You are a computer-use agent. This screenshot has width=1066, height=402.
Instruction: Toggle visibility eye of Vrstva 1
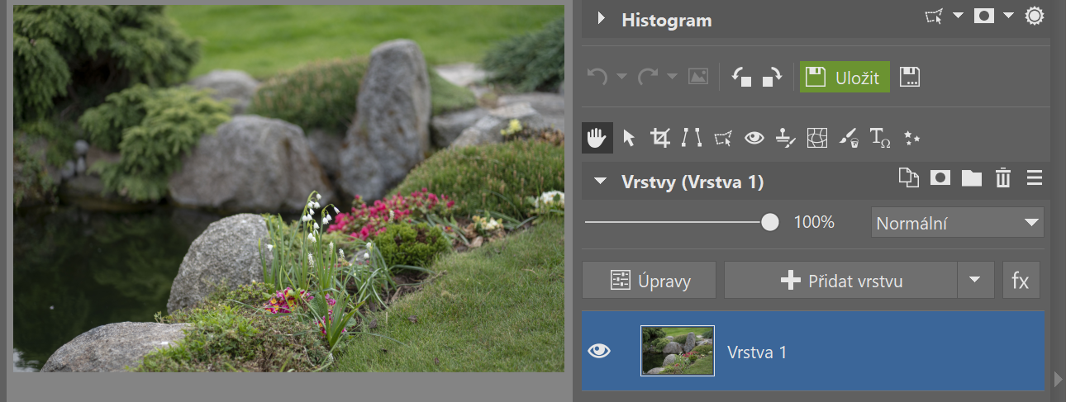(599, 351)
